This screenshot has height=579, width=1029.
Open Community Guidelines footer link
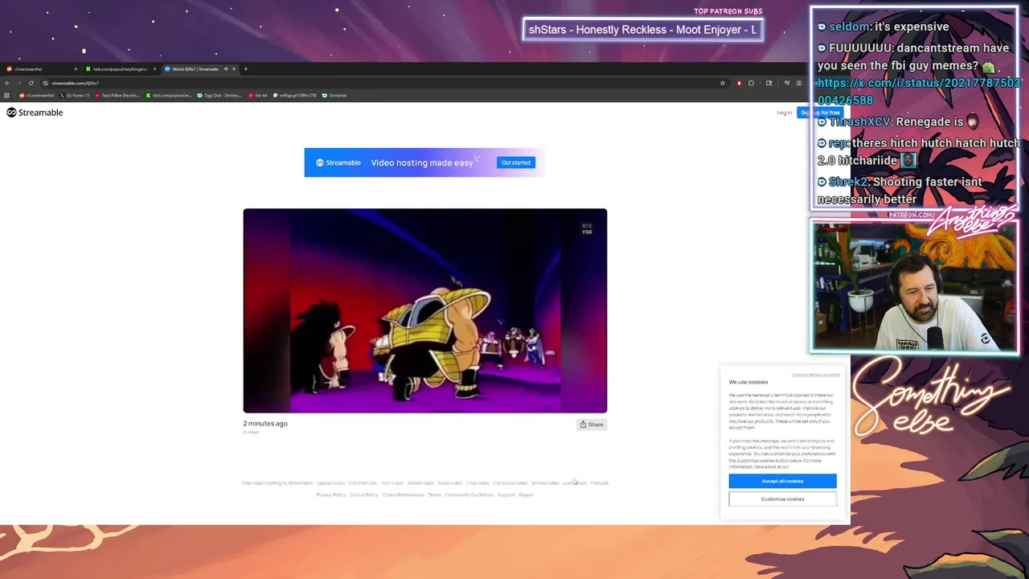[469, 495]
